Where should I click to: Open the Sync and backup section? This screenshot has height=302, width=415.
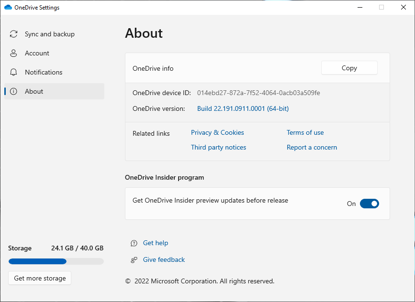coord(49,34)
